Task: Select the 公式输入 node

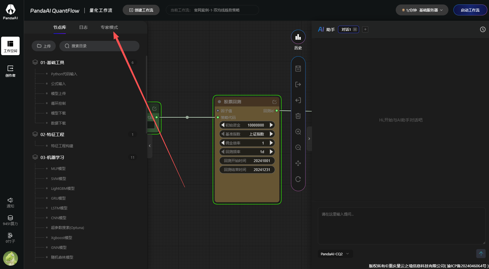Action: [x=58, y=84]
